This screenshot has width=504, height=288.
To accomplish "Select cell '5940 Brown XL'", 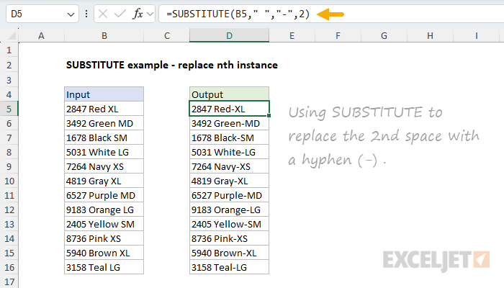I will [104, 253].
